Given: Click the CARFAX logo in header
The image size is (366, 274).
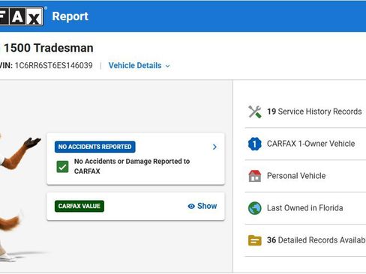Looking at the screenshot, I should tap(22, 16).
